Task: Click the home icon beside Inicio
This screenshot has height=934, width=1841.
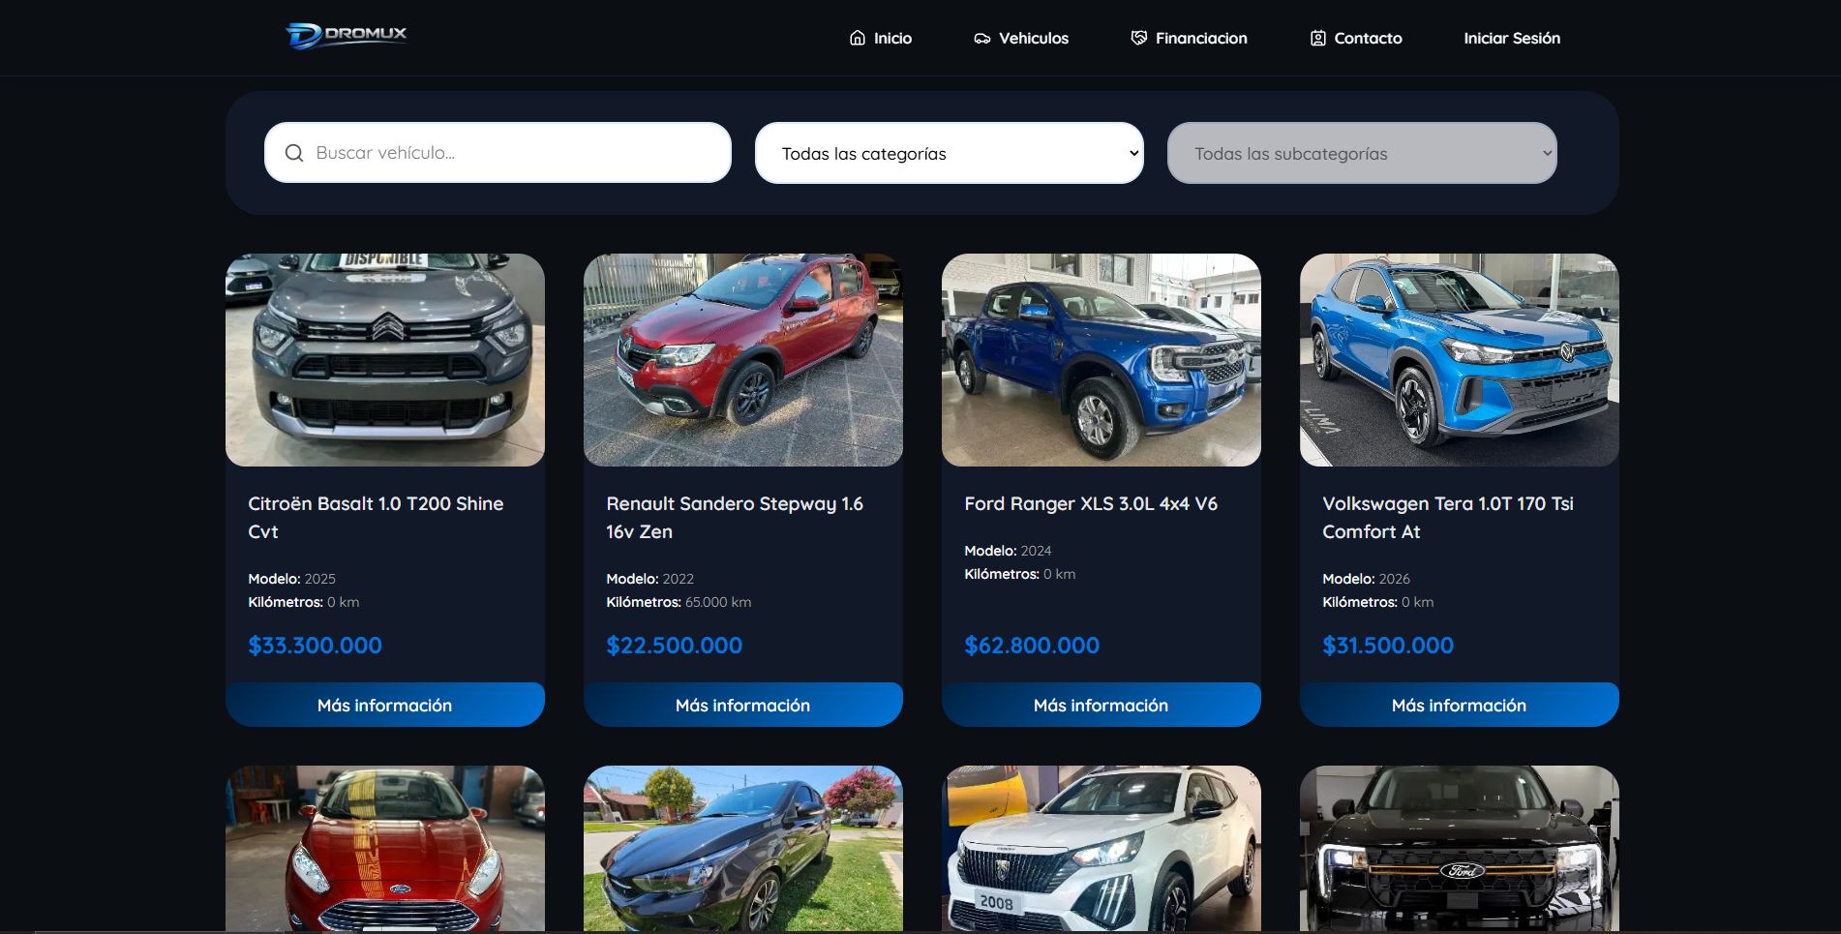Action: click(x=857, y=38)
